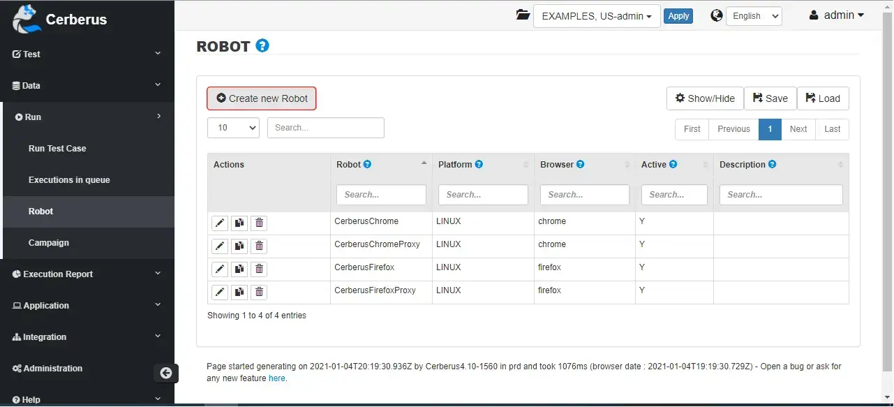This screenshot has width=894, height=407.
Task: Change the page length dropdown showing 10
Action: (233, 128)
